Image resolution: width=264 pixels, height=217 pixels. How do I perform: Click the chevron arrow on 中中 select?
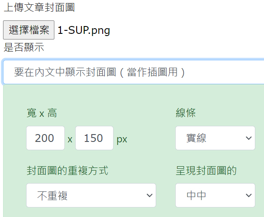tap(248, 196)
